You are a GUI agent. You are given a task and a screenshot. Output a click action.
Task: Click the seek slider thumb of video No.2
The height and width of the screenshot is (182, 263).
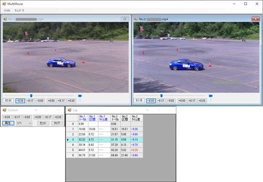161,96
